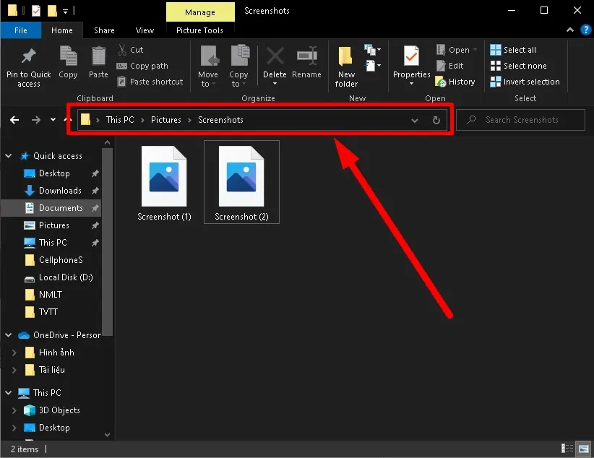Open the Picture Tools Manage tab

(x=200, y=12)
